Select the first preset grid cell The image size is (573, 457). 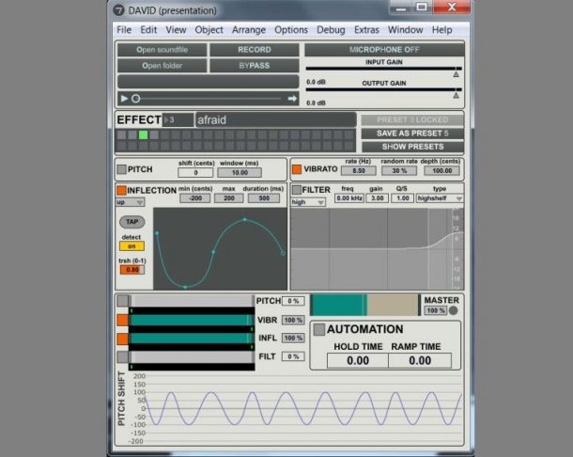point(122,134)
